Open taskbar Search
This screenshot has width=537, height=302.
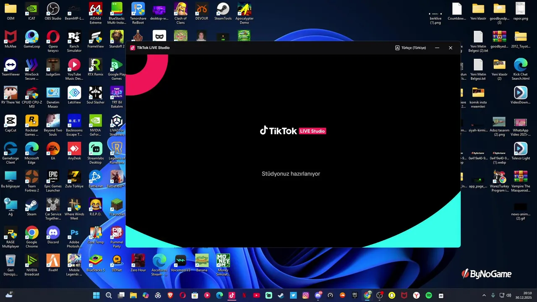(x=109, y=295)
